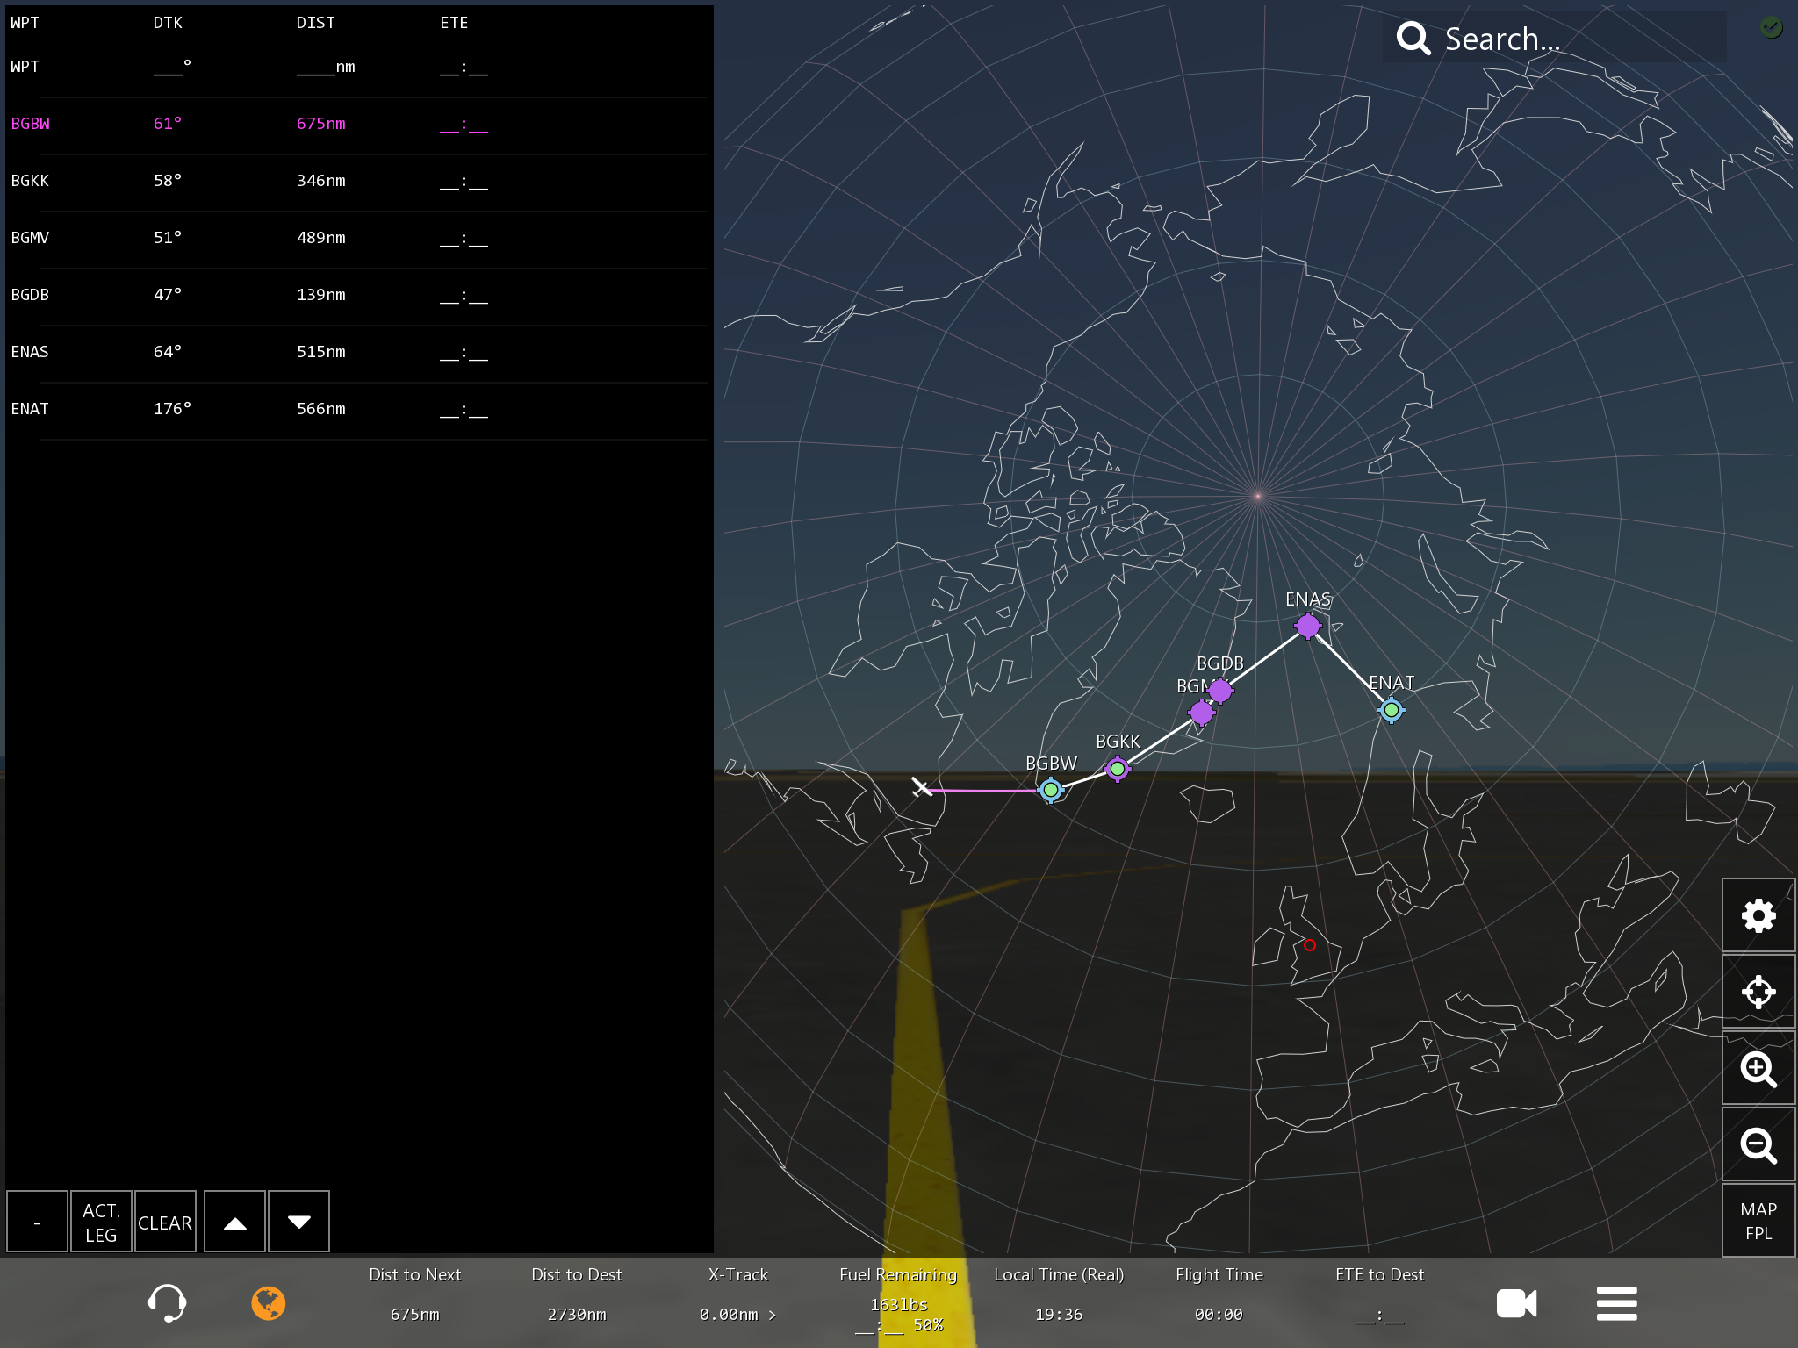Open the map settings gear
Image resolution: width=1798 pixels, height=1348 pixels.
pyautogui.click(x=1758, y=915)
